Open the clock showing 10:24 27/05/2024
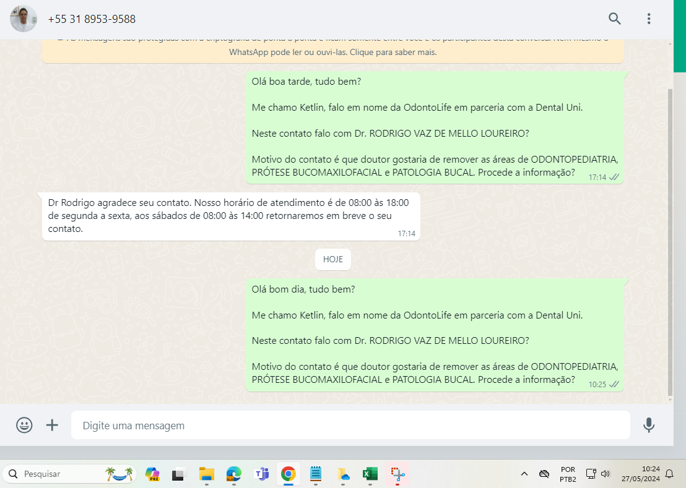 [641, 474]
